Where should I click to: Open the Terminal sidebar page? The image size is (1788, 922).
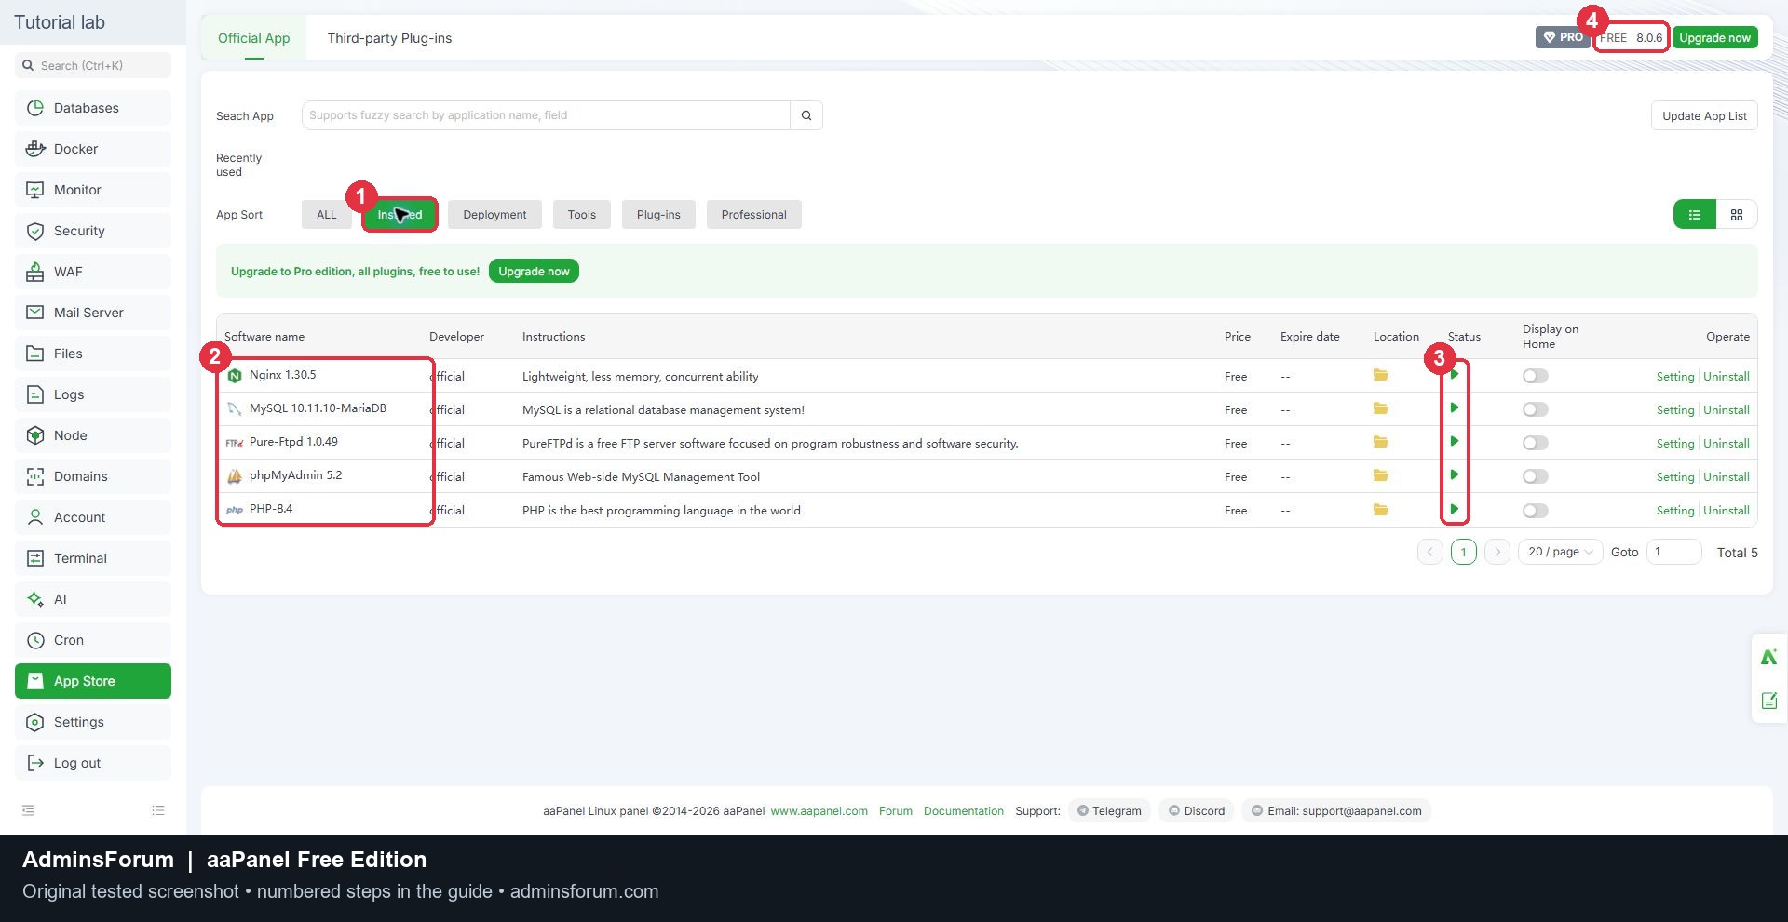pyautogui.click(x=93, y=558)
